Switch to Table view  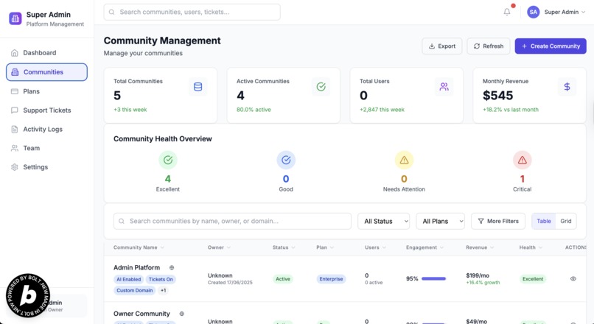[x=544, y=221]
